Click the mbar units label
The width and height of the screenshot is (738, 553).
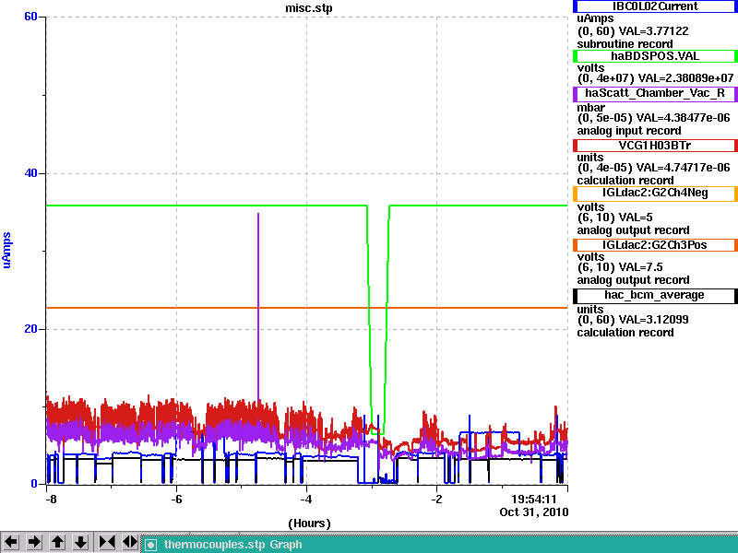[591, 108]
